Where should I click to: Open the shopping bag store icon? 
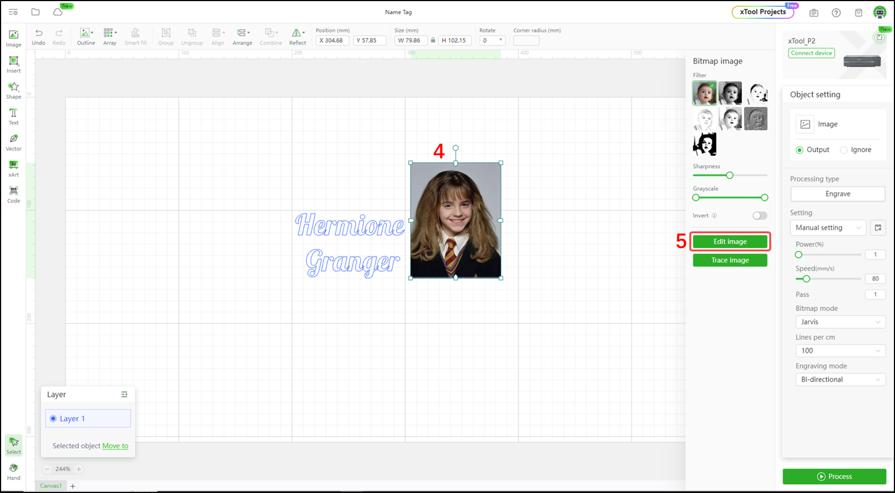click(859, 12)
